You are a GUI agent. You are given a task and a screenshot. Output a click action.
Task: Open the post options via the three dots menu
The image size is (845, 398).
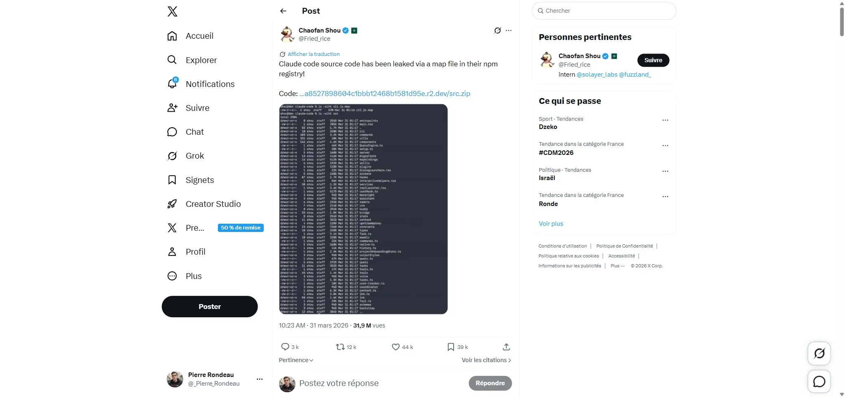coord(509,30)
